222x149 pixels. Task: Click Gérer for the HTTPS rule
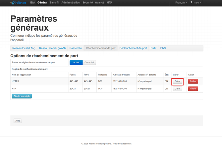click(x=178, y=81)
